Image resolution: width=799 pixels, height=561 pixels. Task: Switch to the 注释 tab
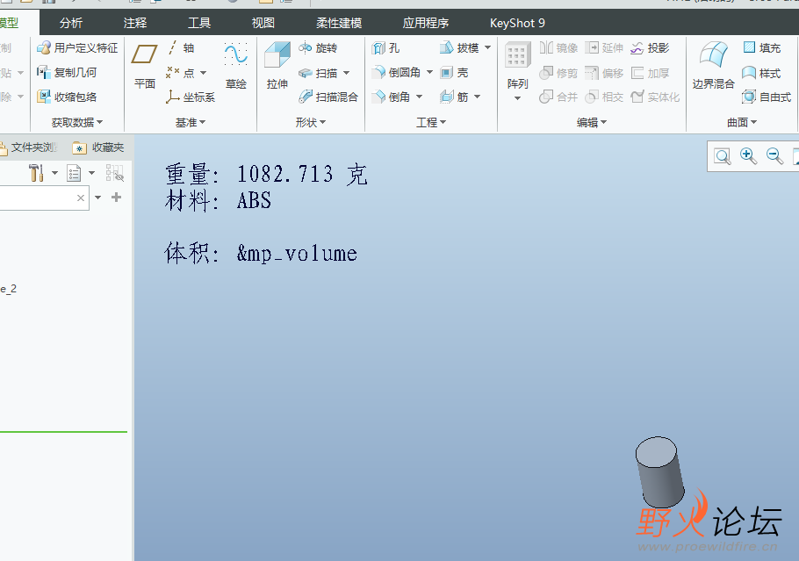[135, 23]
